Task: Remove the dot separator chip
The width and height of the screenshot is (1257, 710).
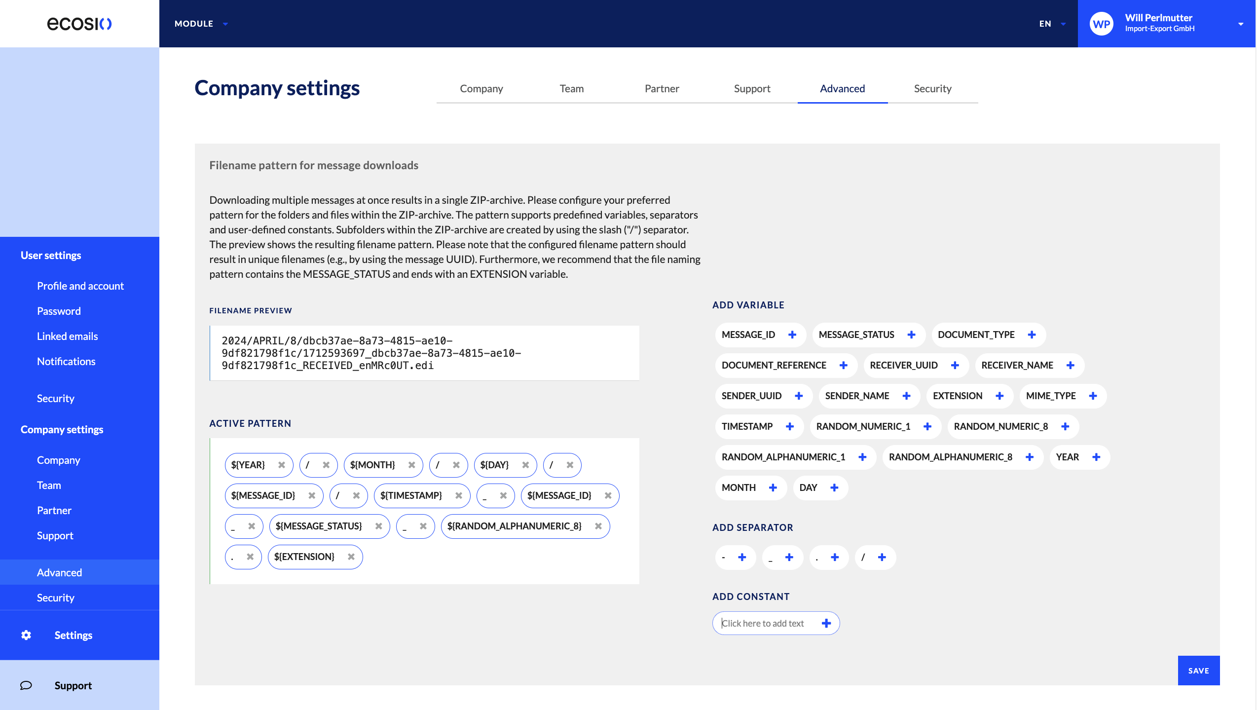Action: pos(250,557)
